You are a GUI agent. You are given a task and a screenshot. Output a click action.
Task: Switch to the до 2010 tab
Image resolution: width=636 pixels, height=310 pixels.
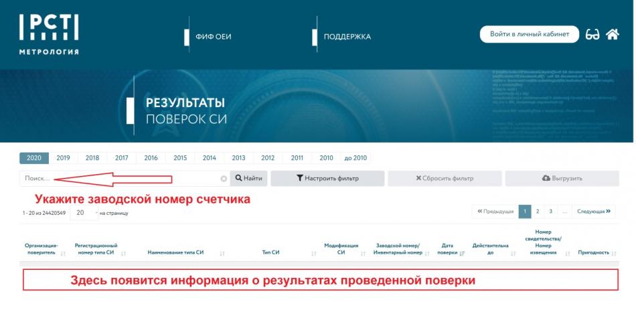tap(355, 158)
